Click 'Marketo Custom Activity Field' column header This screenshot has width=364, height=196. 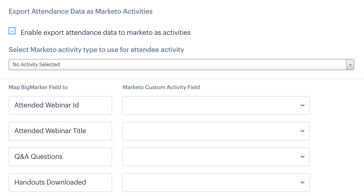click(x=161, y=87)
